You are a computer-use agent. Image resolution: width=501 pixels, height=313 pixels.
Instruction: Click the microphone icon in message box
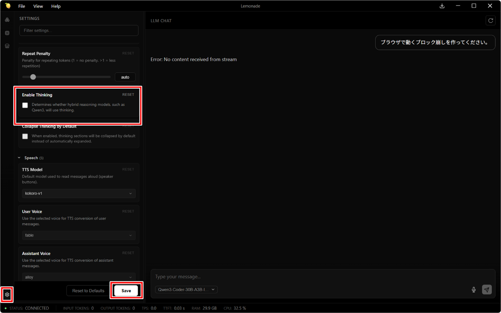click(474, 290)
